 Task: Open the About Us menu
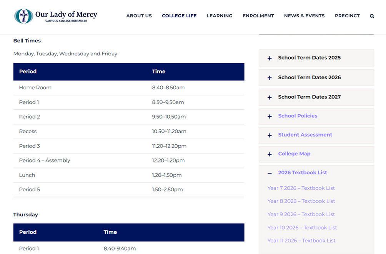coord(139,16)
